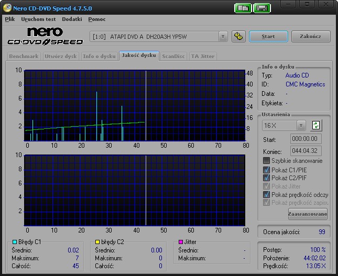This screenshot has width=338, height=276.
Task: Click the C1 Maksimum value 7
Action: (x=77, y=258)
